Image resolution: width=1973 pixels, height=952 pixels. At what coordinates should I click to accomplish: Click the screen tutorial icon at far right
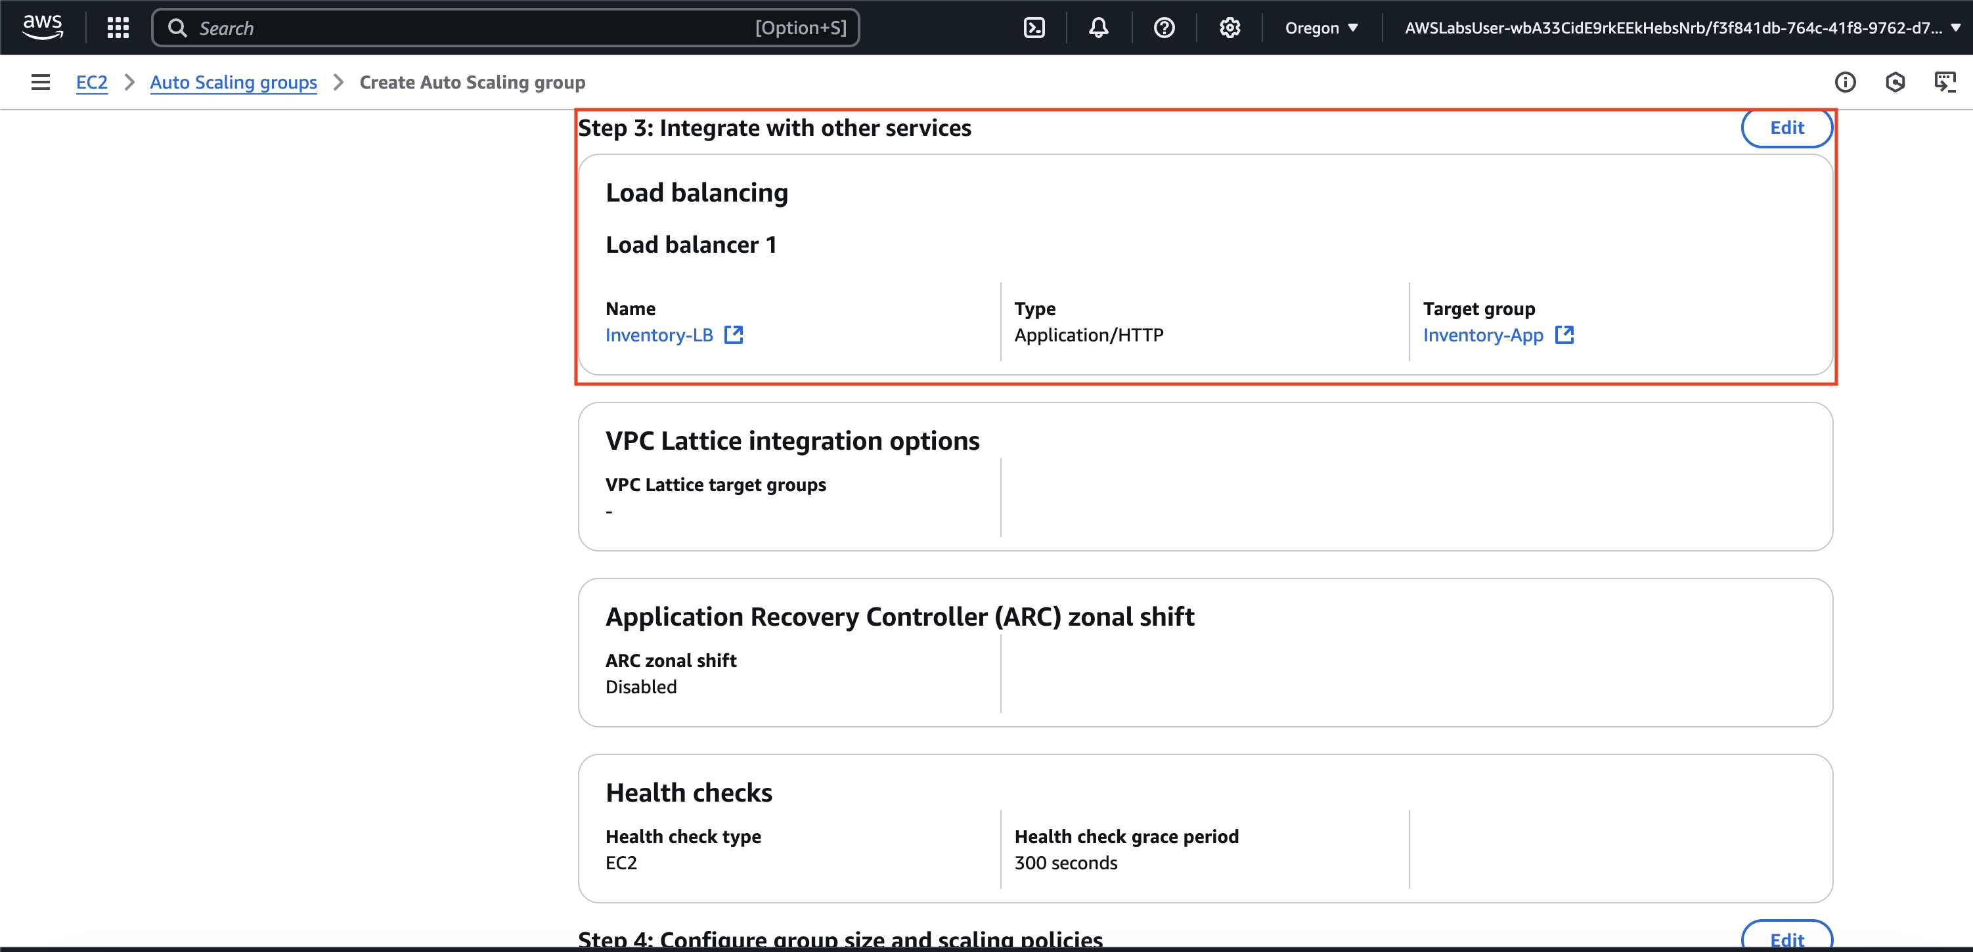click(x=1945, y=82)
